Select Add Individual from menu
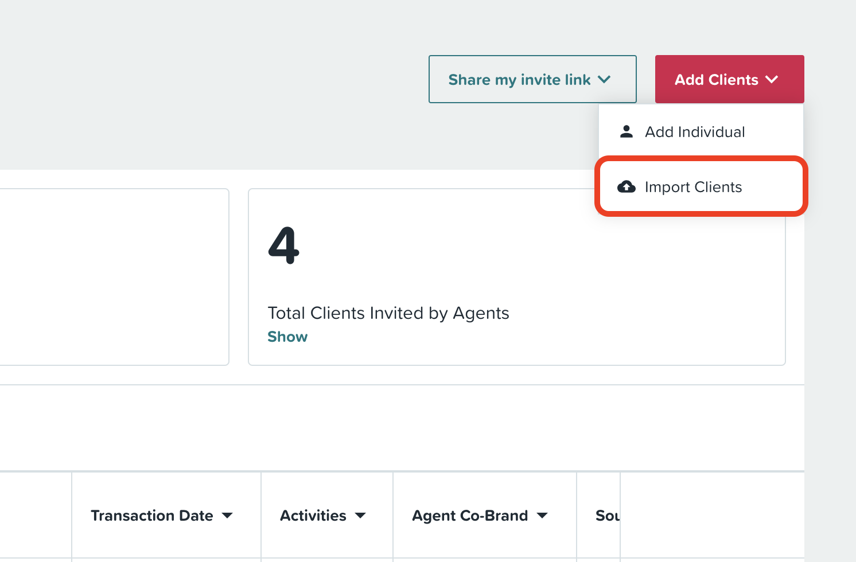This screenshot has height=562, width=856. point(701,132)
